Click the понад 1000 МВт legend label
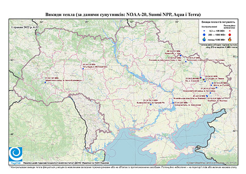 [217, 39]
